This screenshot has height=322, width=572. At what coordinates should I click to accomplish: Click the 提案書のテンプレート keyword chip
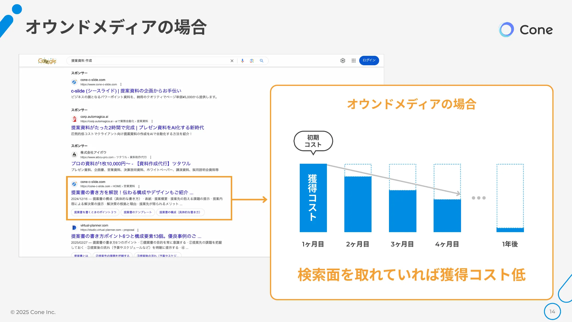(138, 212)
